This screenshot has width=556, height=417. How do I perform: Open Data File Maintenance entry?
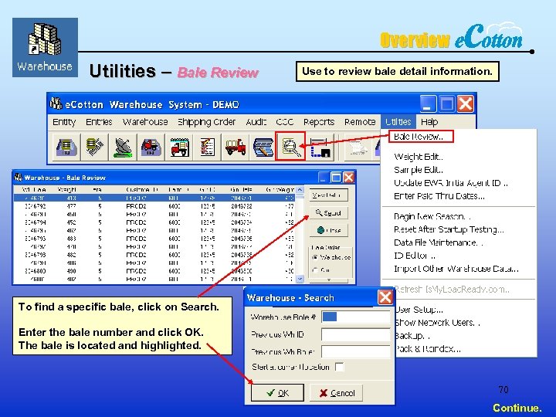439,242
